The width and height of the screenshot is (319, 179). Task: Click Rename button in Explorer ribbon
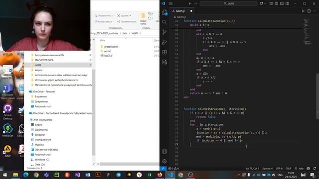point(127,22)
